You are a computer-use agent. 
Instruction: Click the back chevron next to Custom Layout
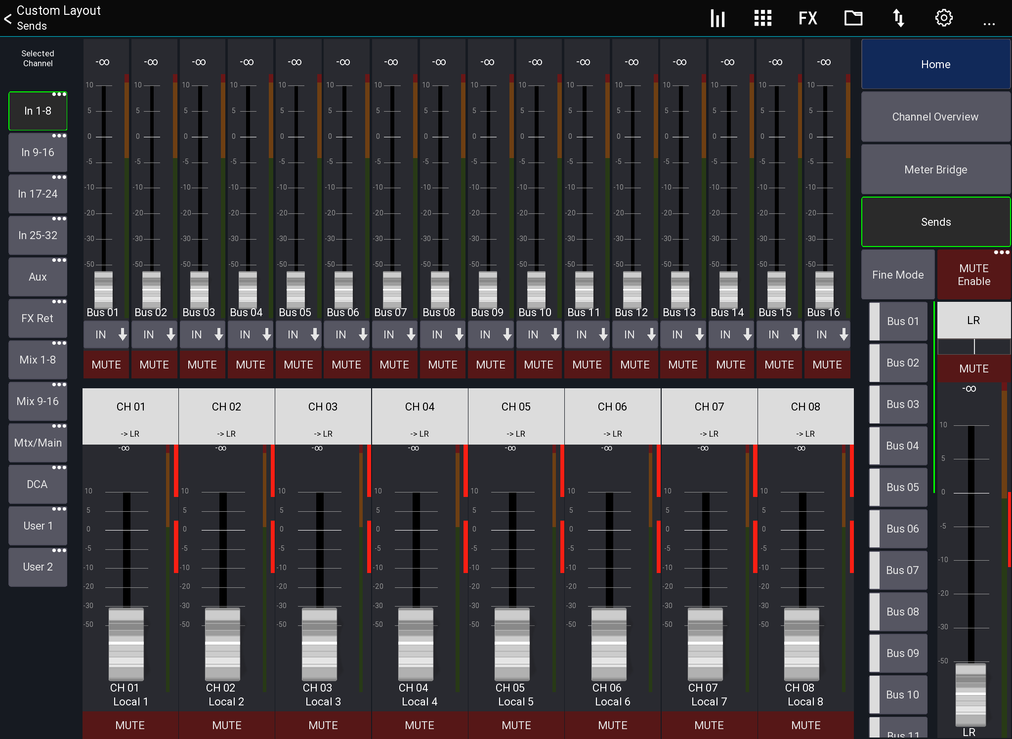[7, 19]
